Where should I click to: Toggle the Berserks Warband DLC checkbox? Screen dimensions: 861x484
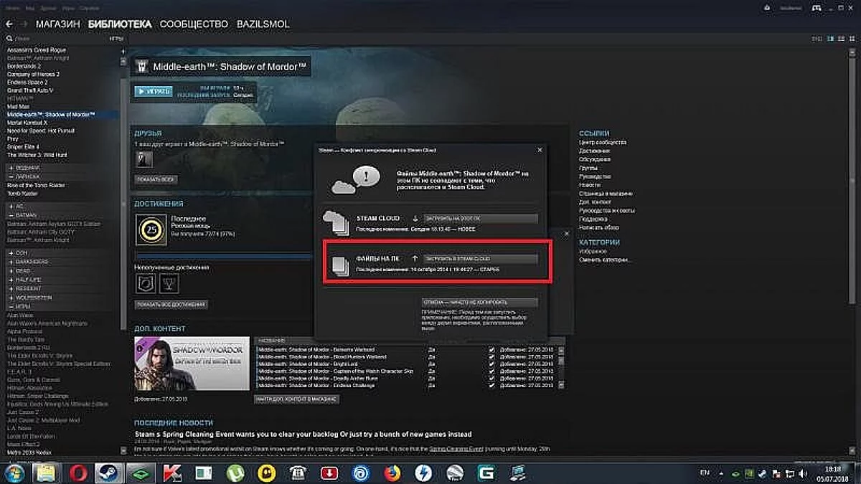(491, 349)
